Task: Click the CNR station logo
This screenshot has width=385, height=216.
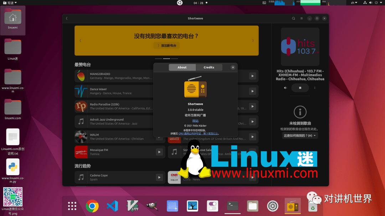Action: point(174,177)
